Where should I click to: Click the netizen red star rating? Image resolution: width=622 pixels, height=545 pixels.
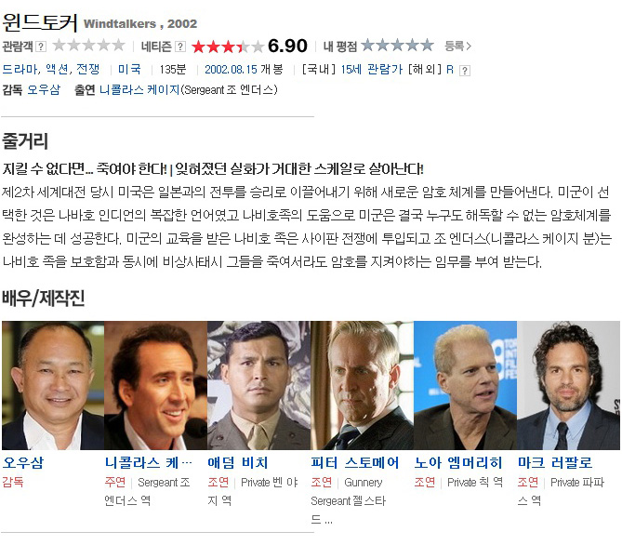(x=227, y=47)
